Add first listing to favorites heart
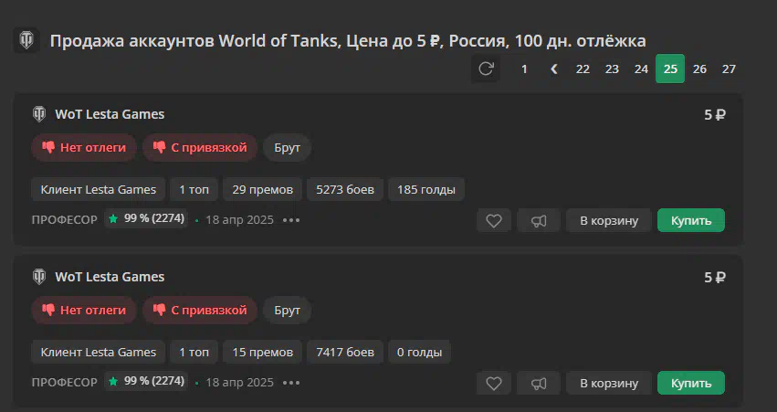Screen dimensions: 777x412 click(494, 221)
